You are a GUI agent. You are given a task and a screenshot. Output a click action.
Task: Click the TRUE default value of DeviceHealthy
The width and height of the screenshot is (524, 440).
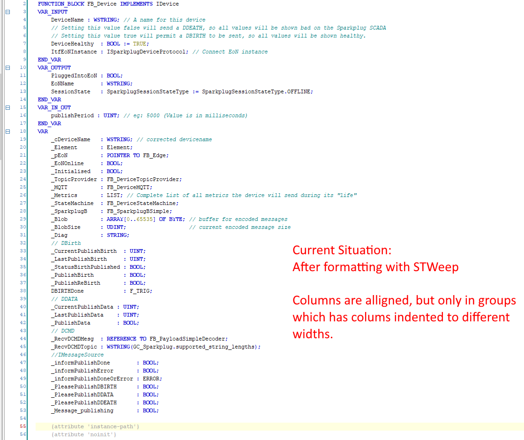(141, 44)
